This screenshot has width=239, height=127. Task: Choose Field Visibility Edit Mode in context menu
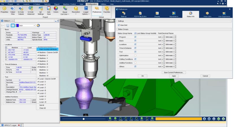[47, 49]
